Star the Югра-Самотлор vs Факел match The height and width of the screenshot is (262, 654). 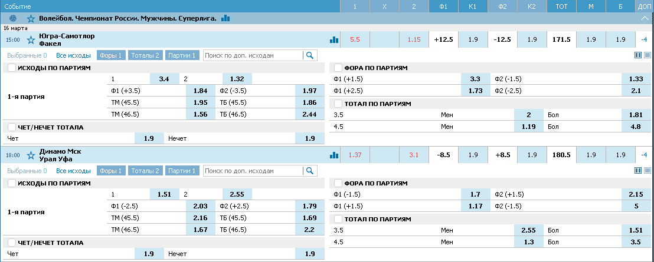point(31,40)
